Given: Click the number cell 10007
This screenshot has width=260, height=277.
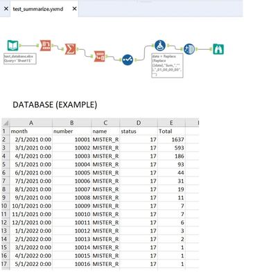Looking at the screenshot, I should tap(72, 189).
